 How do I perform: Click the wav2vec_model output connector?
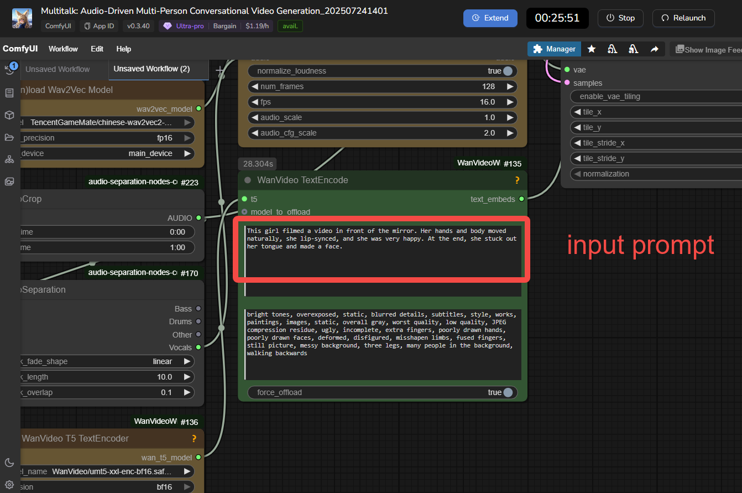point(198,109)
